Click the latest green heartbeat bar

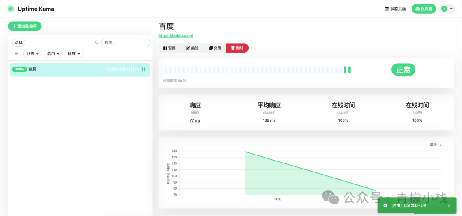pos(349,70)
